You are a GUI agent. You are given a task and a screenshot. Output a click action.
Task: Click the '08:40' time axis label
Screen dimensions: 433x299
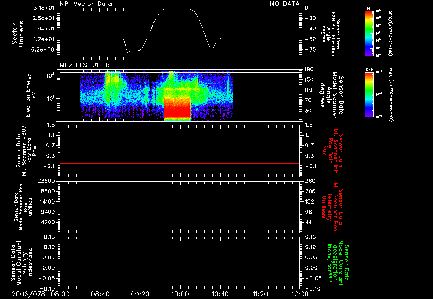coord(100,294)
